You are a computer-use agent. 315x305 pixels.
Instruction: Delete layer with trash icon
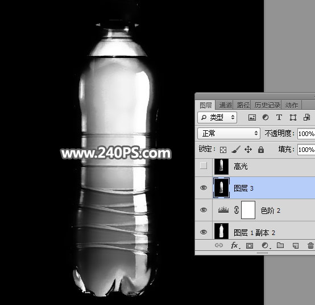coord(310,245)
